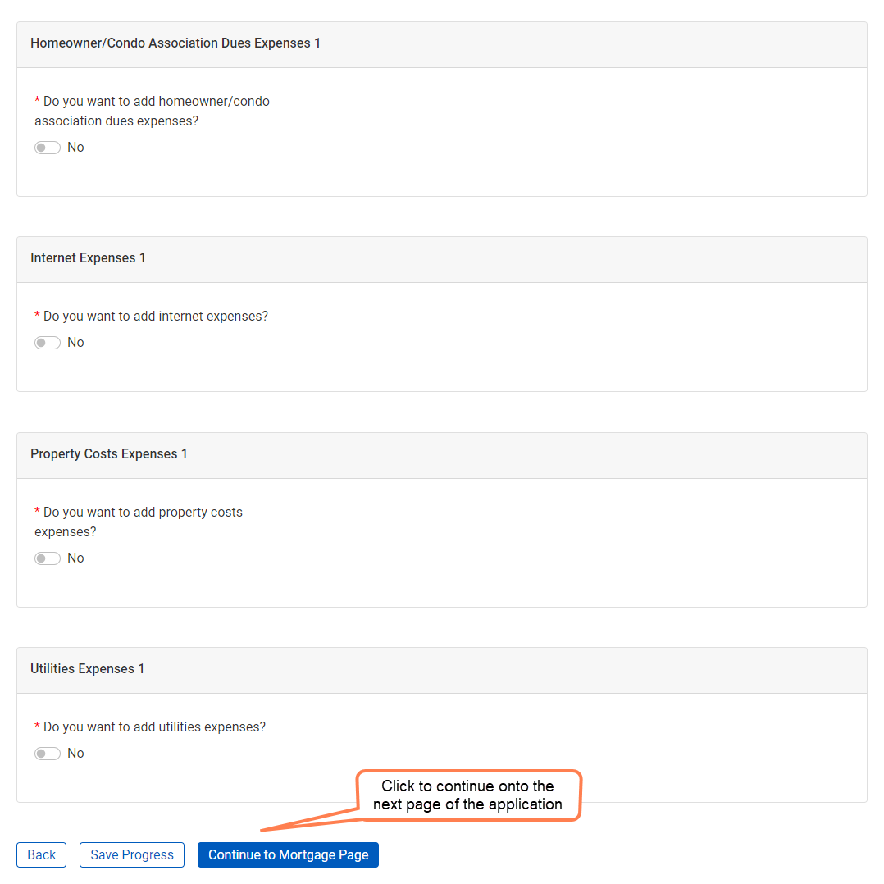Continue to Mortgage Page
The width and height of the screenshot is (884, 884).
tap(288, 854)
